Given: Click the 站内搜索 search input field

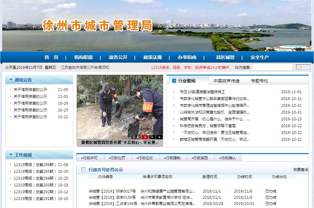Looking at the screenshot, I should tap(272, 67).
